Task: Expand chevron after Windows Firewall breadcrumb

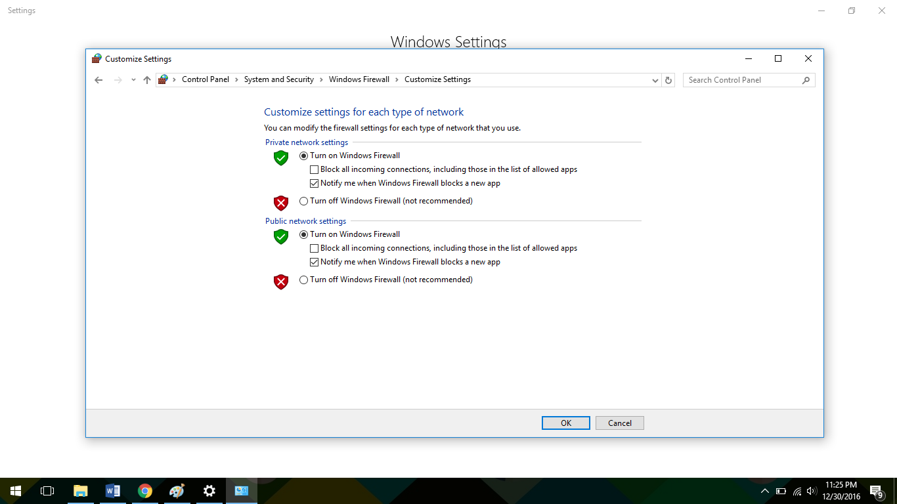Action: (x=397, y=79)
